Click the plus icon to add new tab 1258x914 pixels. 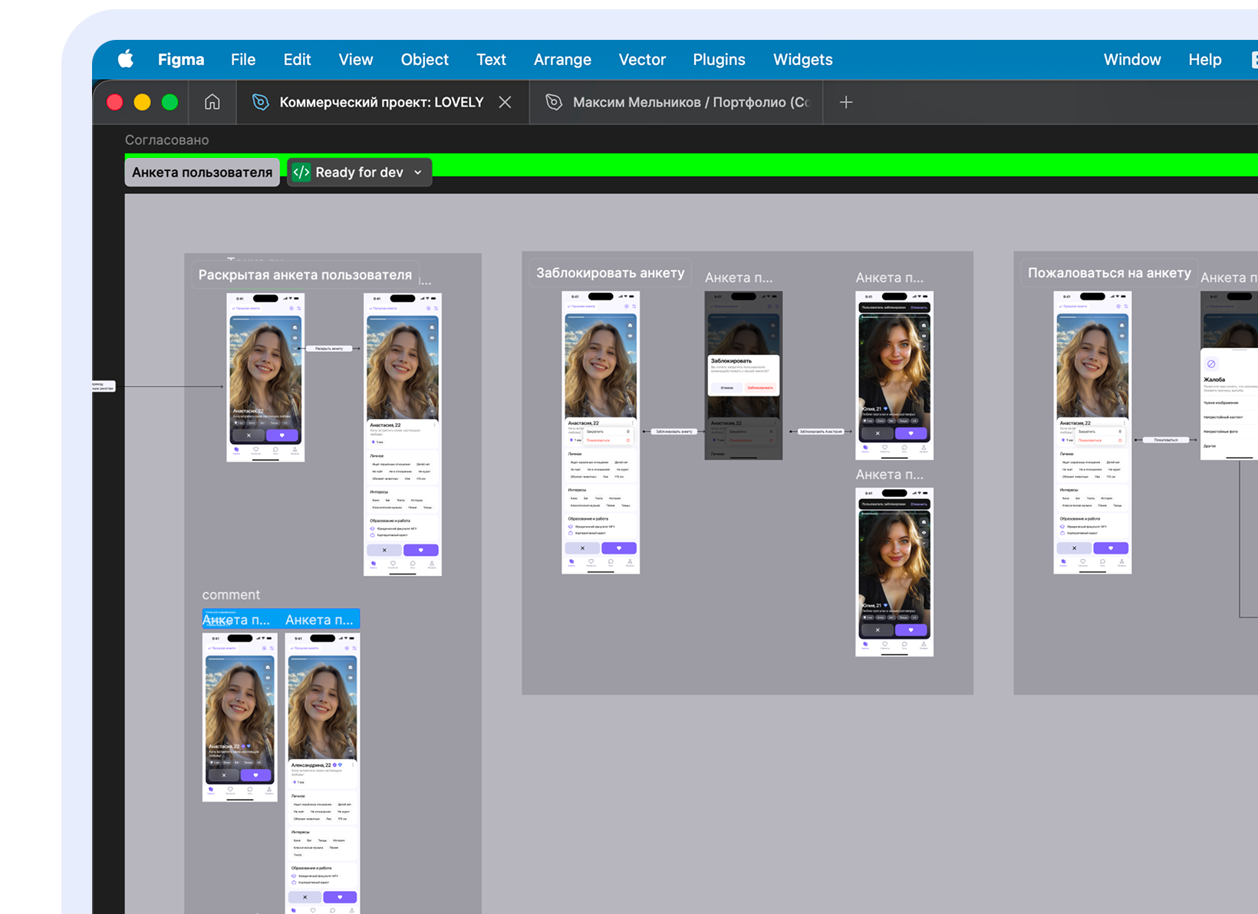[x=845, y=102]
